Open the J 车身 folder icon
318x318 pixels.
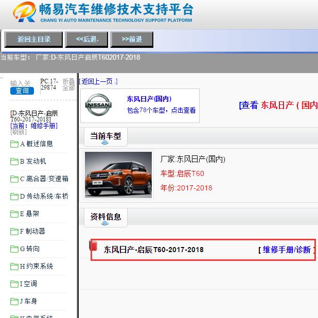[x=14, y=301]
